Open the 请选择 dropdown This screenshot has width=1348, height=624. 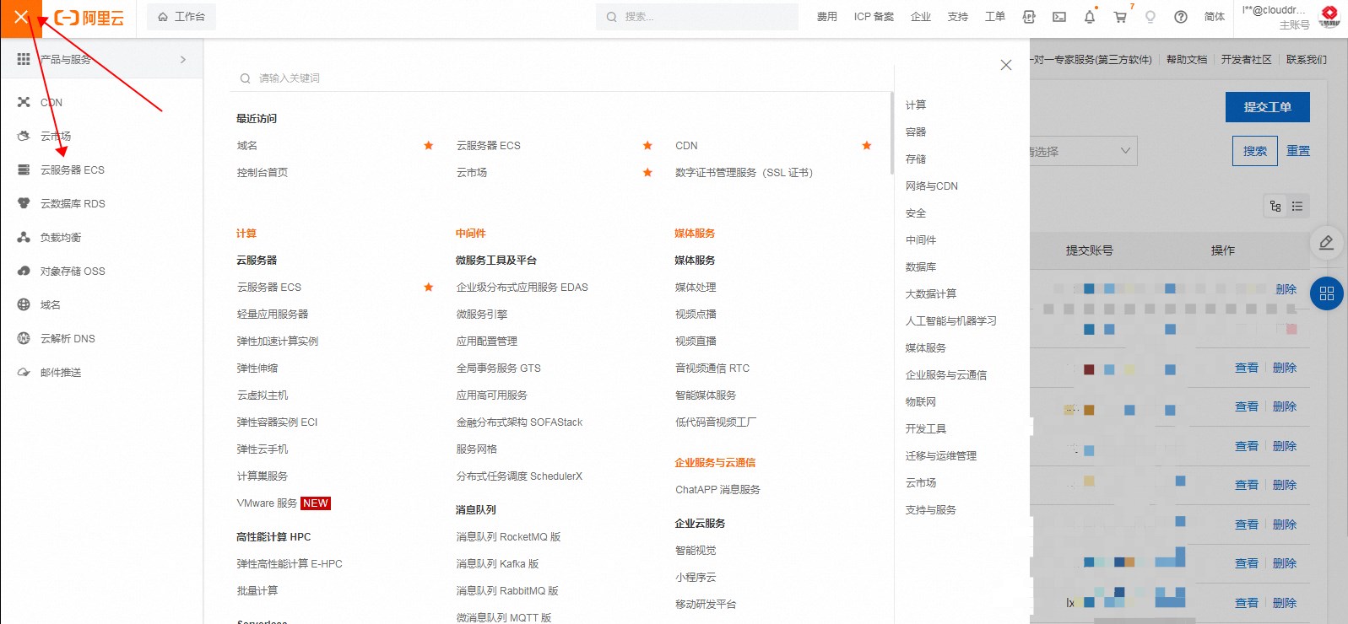(x=1083, y=151)
